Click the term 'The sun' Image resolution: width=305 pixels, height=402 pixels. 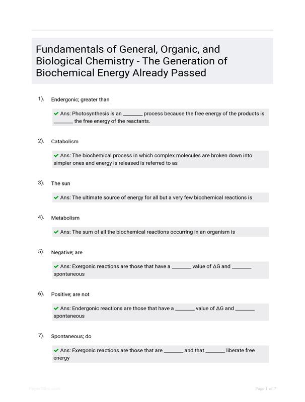60,183
